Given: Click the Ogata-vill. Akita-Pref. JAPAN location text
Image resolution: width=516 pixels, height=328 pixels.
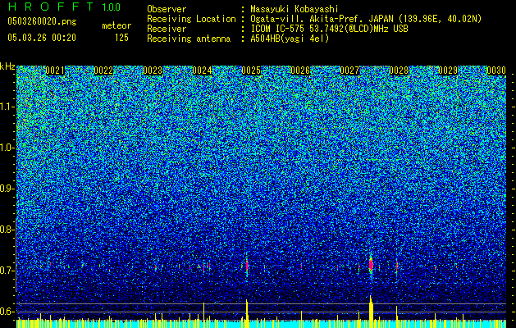Looking at the screenshot, I should click(x=366, y=19).
